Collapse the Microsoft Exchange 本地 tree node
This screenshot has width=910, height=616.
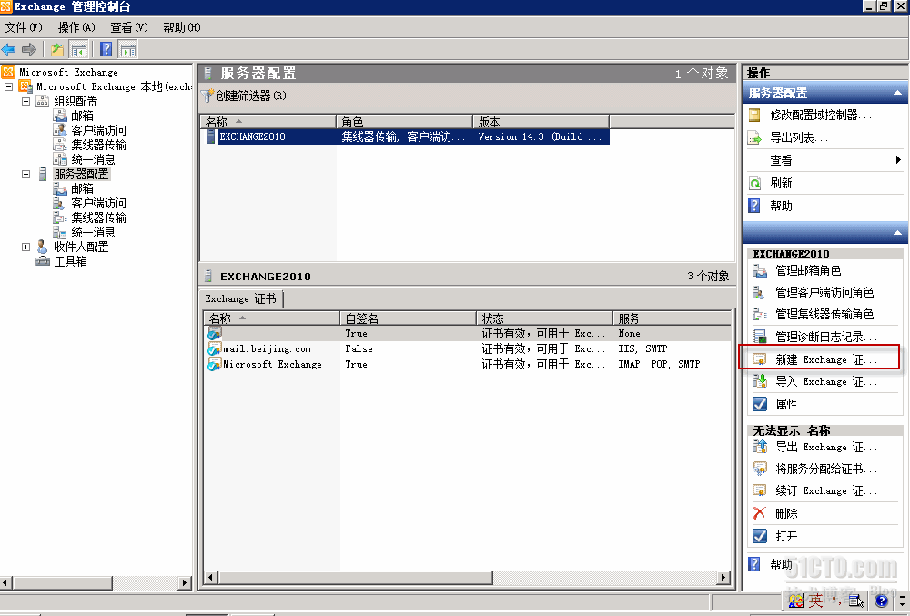[x=9, y=86]
